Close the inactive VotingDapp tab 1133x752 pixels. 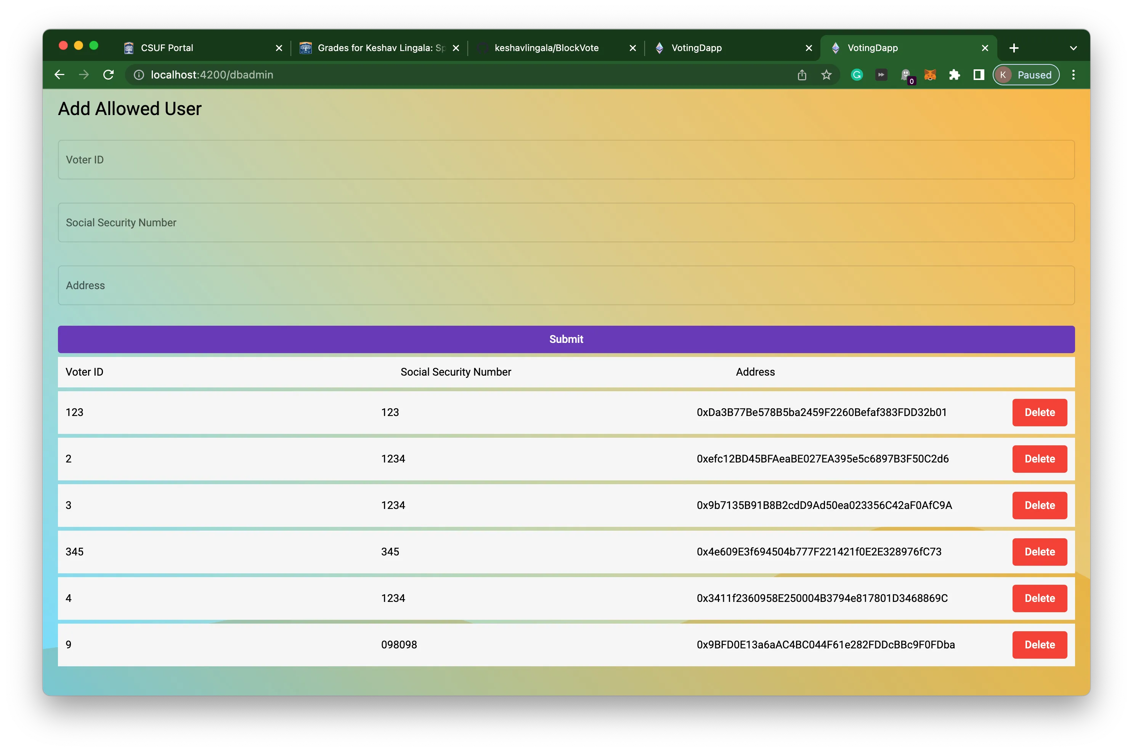pyautogui.click(x=809, y=48)
